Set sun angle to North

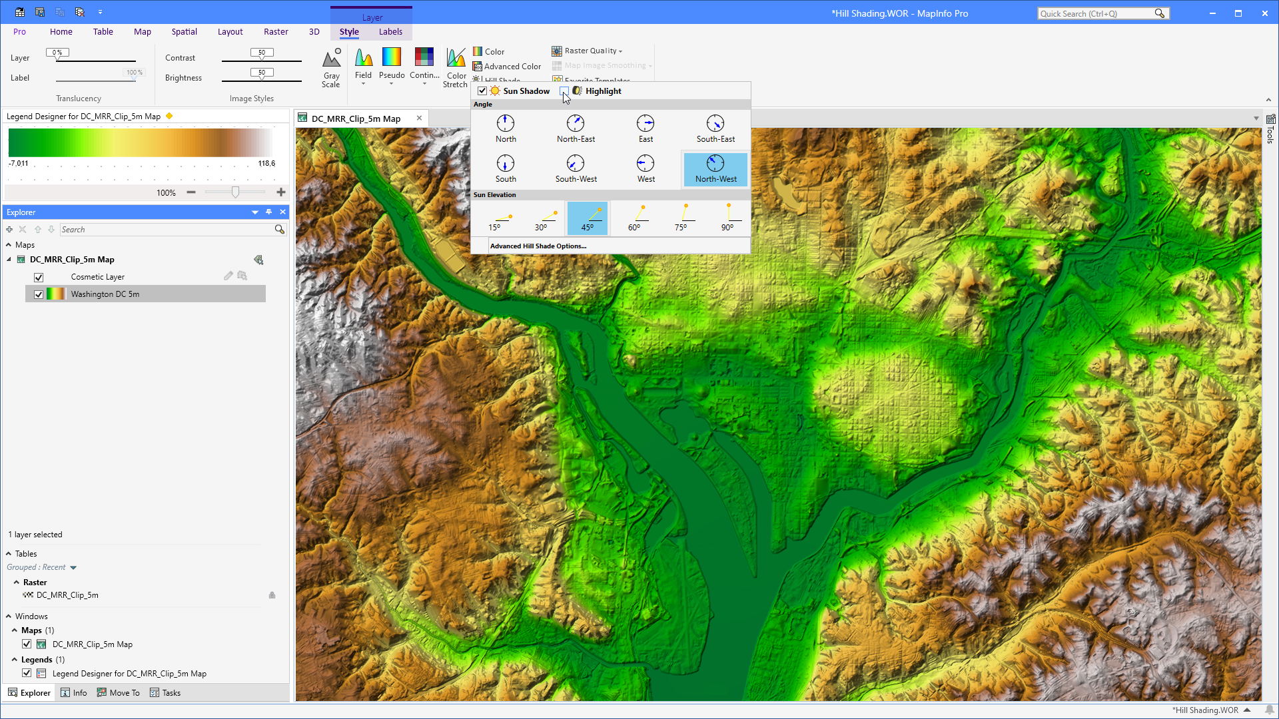click(x=506, y=129)
